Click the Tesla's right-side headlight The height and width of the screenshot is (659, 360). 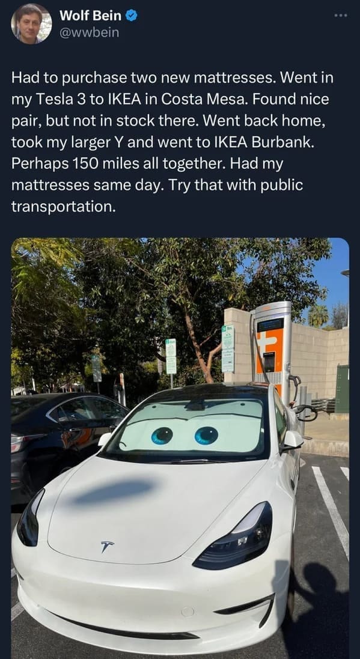pos(234,536)
